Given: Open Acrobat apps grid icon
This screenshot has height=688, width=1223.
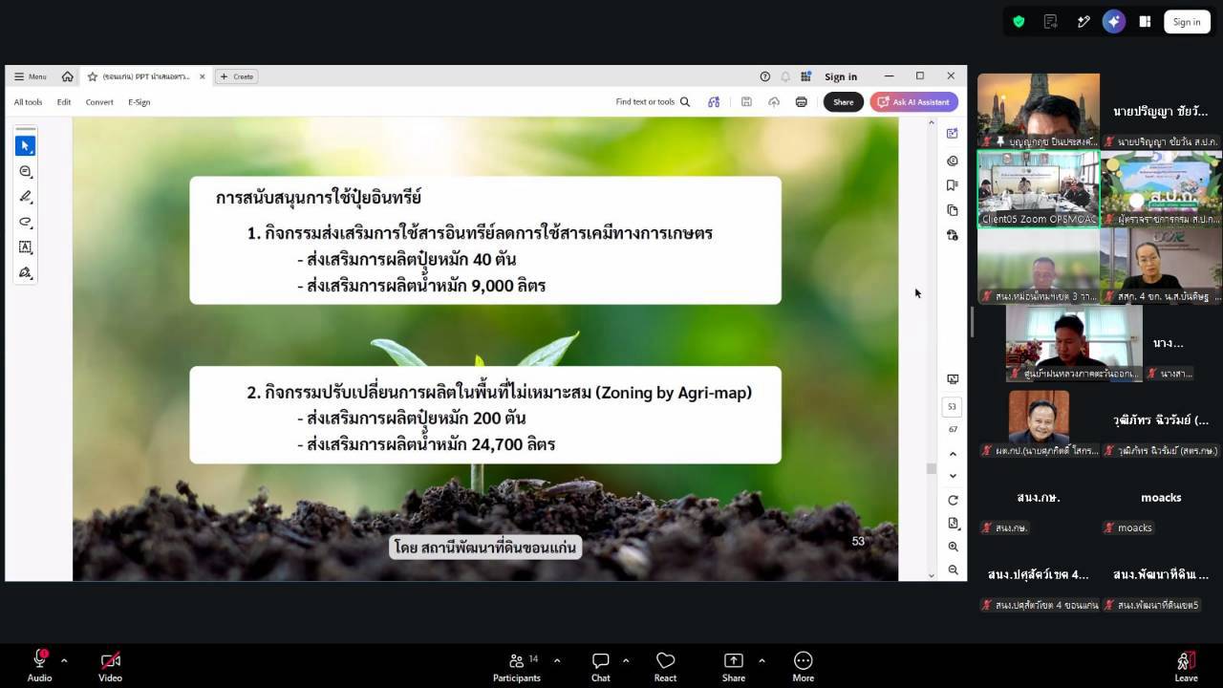Looking at the screenshot, I should pos(805,76).
